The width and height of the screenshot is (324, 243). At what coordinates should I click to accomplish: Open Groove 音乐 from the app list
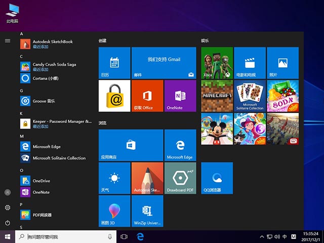pos(56,101)
